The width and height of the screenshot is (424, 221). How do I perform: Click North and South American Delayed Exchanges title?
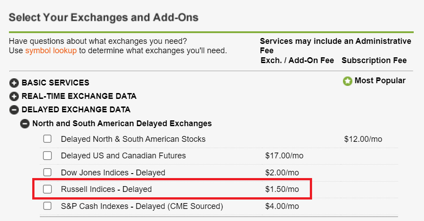point(122,123)
